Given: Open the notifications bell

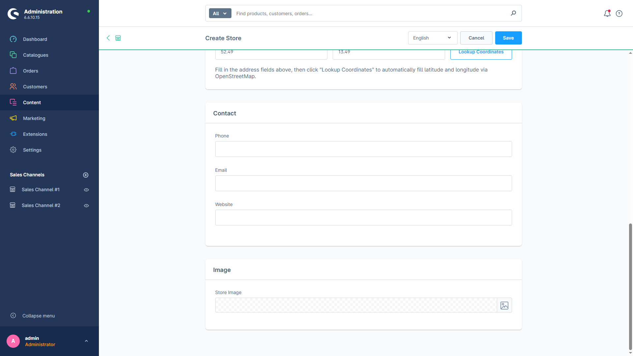Looking at the screenshot, I should [607, 14].
